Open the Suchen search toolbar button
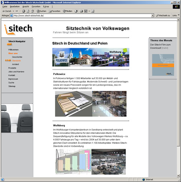This screenshot has width=181, height=182. coord(41,11)
